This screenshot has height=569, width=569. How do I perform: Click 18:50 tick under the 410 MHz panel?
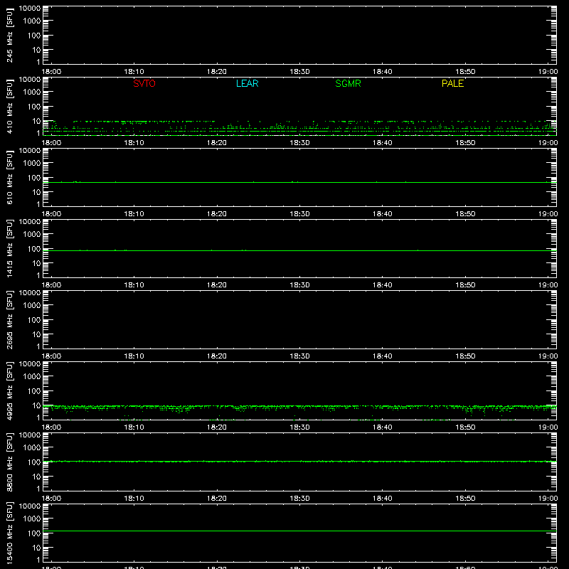tap(465, 143)
